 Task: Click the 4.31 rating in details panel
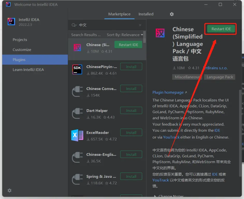(x=193, y=68)
